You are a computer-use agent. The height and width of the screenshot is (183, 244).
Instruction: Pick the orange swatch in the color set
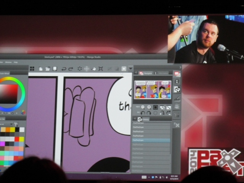point(8,130)
